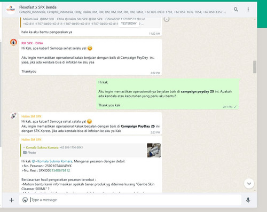The height and width of the screenshot is (212, 267).
Task: Click the group member list subtitle
Action: (x=122, y=12)
